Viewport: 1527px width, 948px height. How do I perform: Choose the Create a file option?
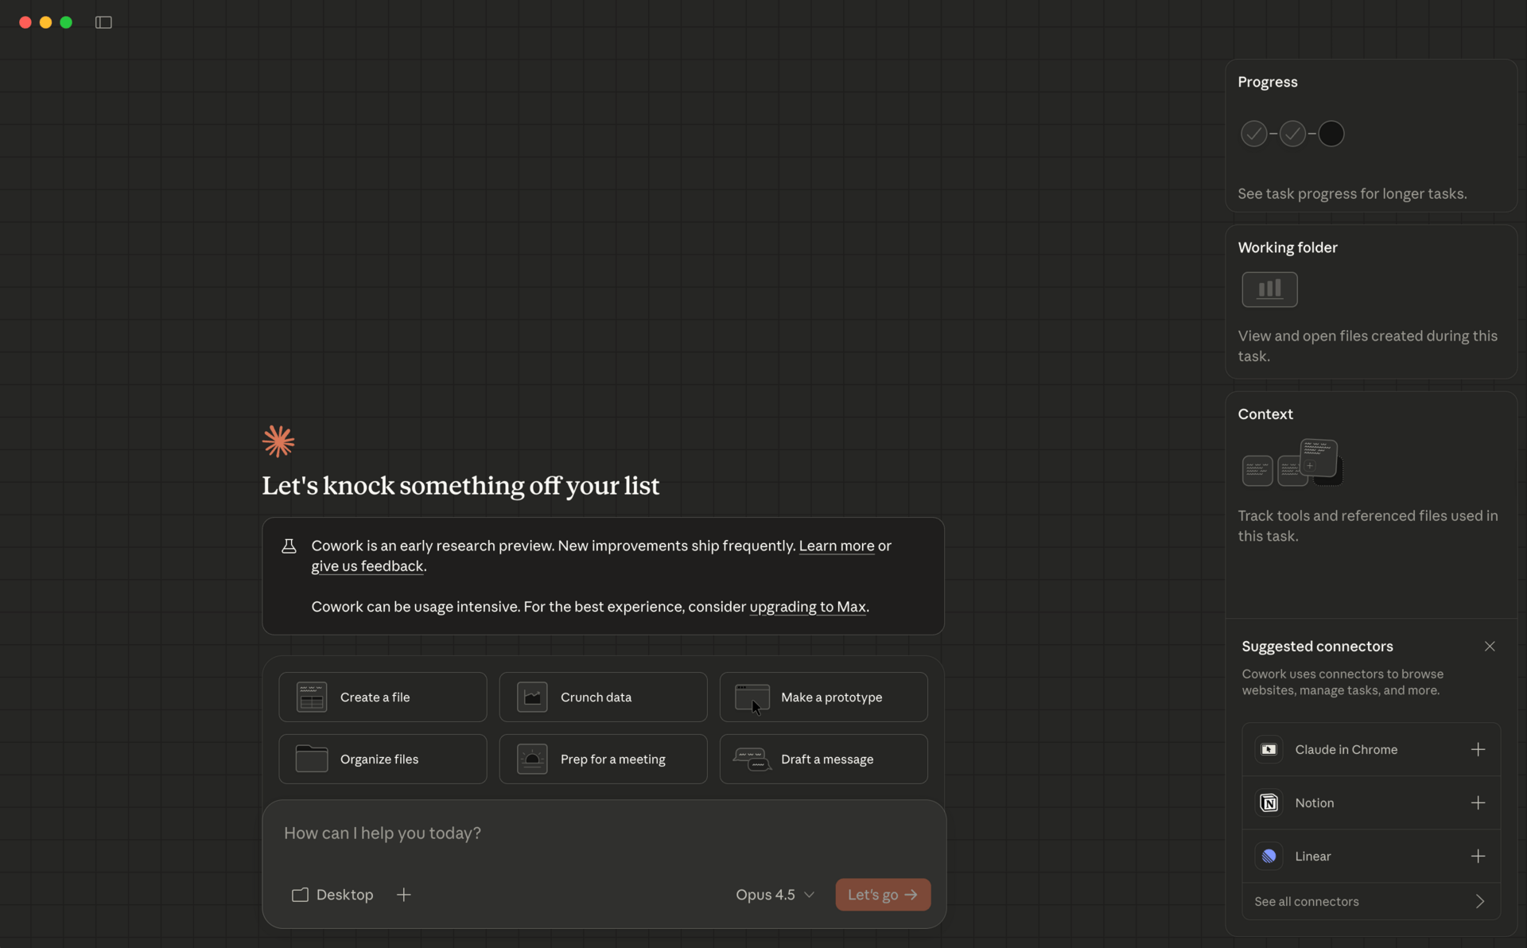coord(383,697)
